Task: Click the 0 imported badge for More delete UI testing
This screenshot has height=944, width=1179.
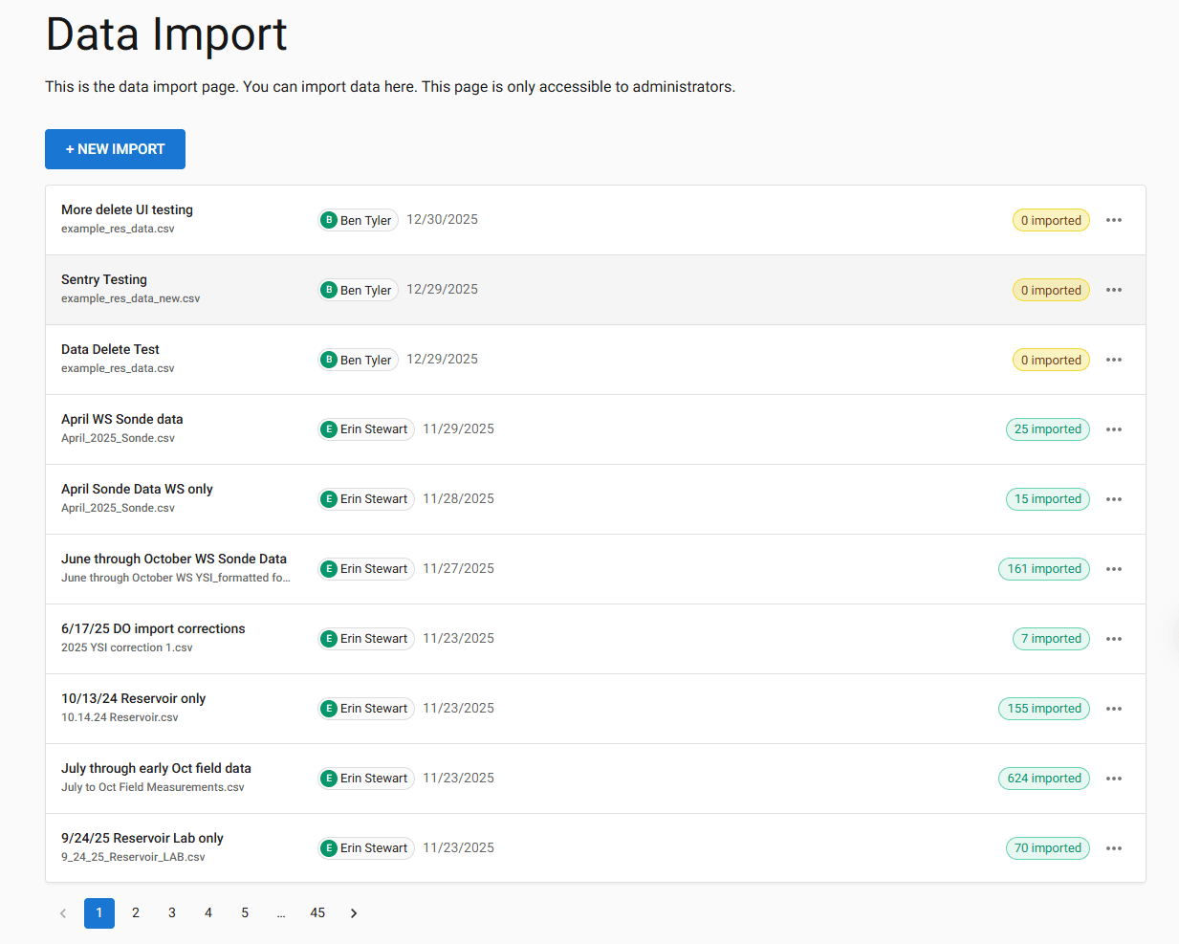Action: [1051, 220]
